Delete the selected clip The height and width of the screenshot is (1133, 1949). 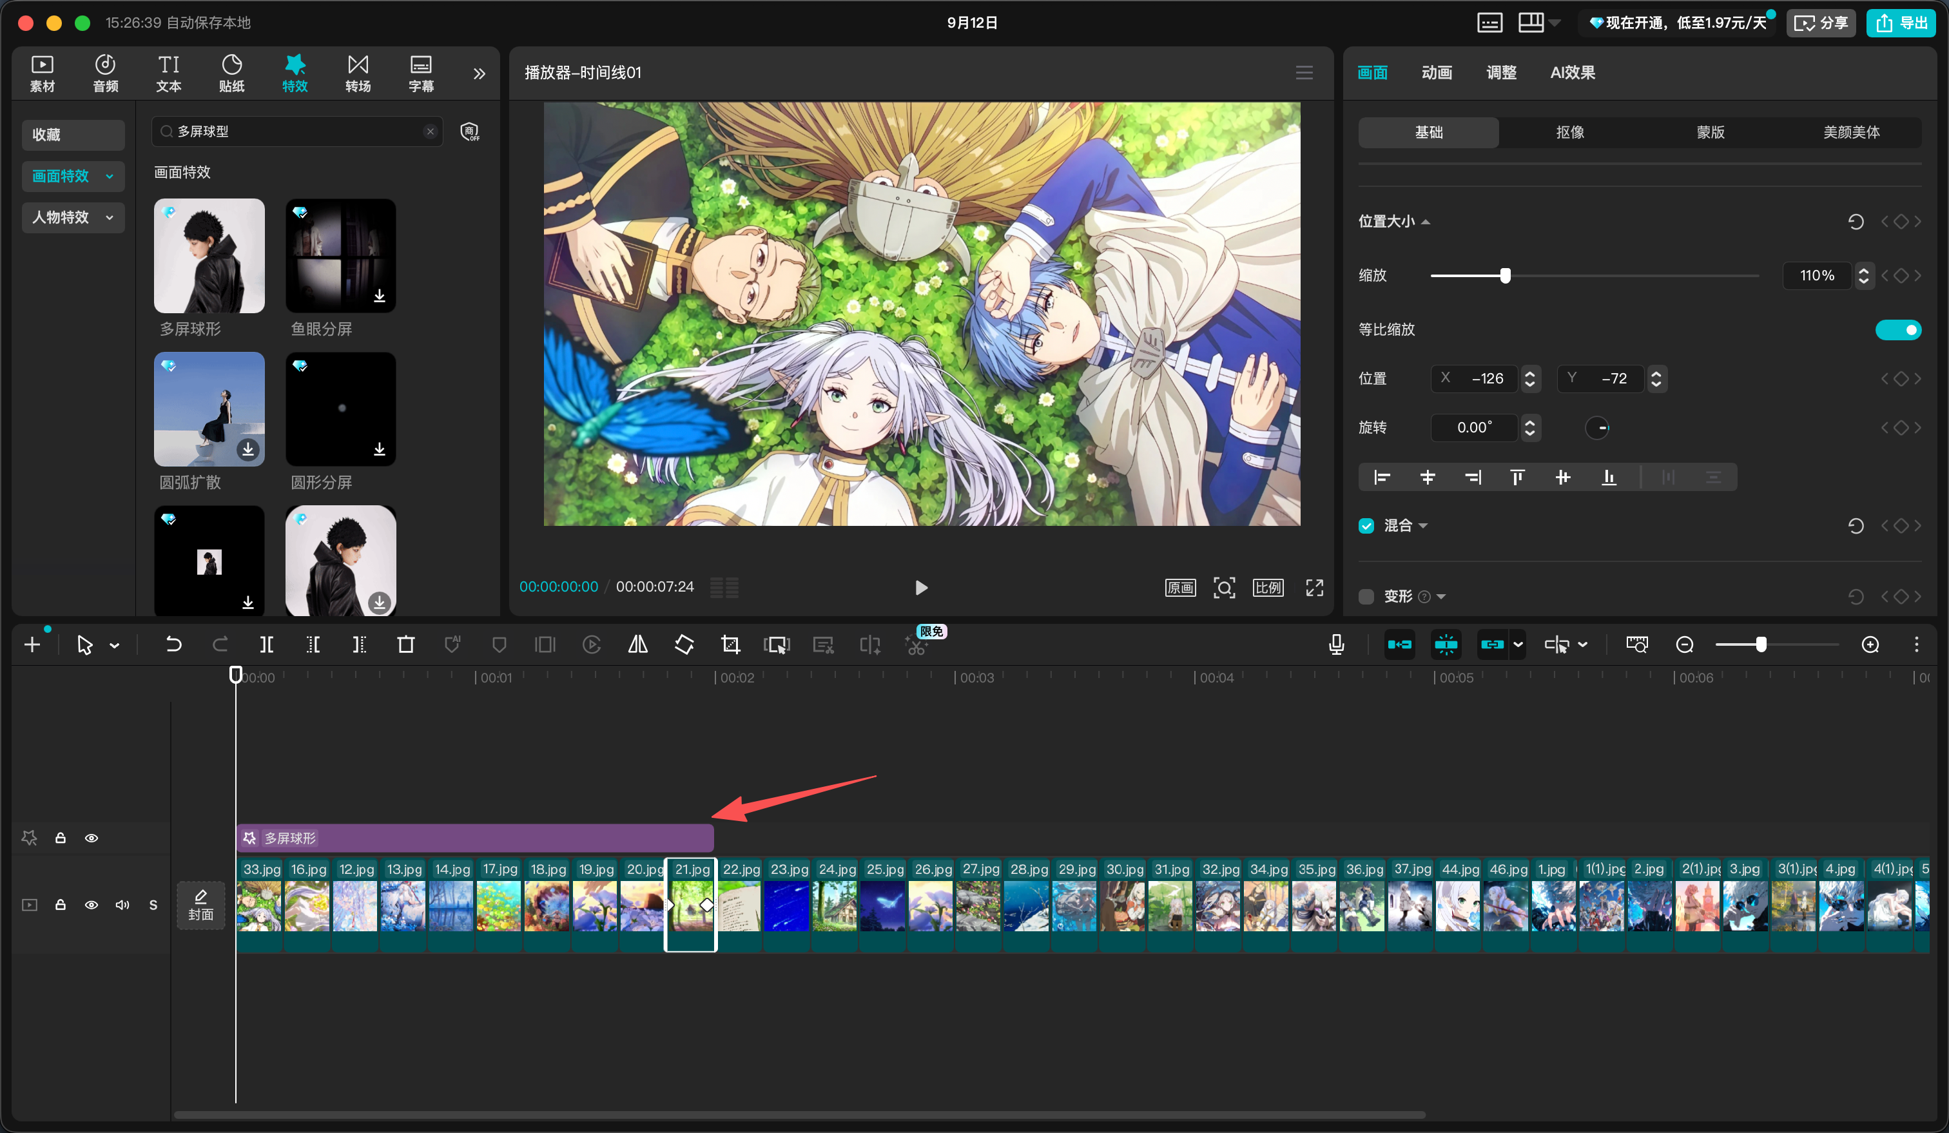tap(405, 644)
